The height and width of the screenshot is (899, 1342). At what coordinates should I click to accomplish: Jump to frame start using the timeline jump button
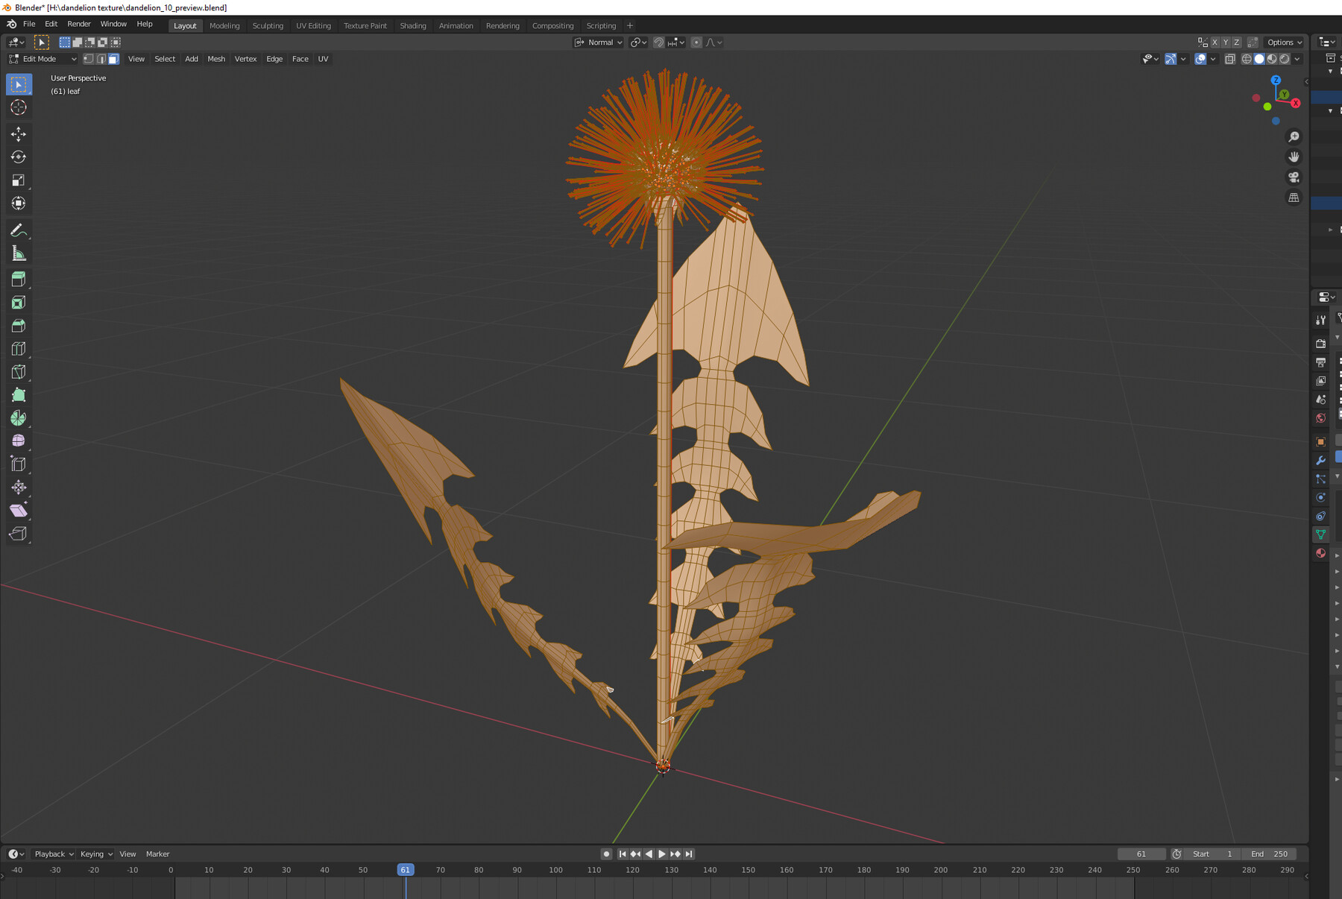[x=623, y=854]
